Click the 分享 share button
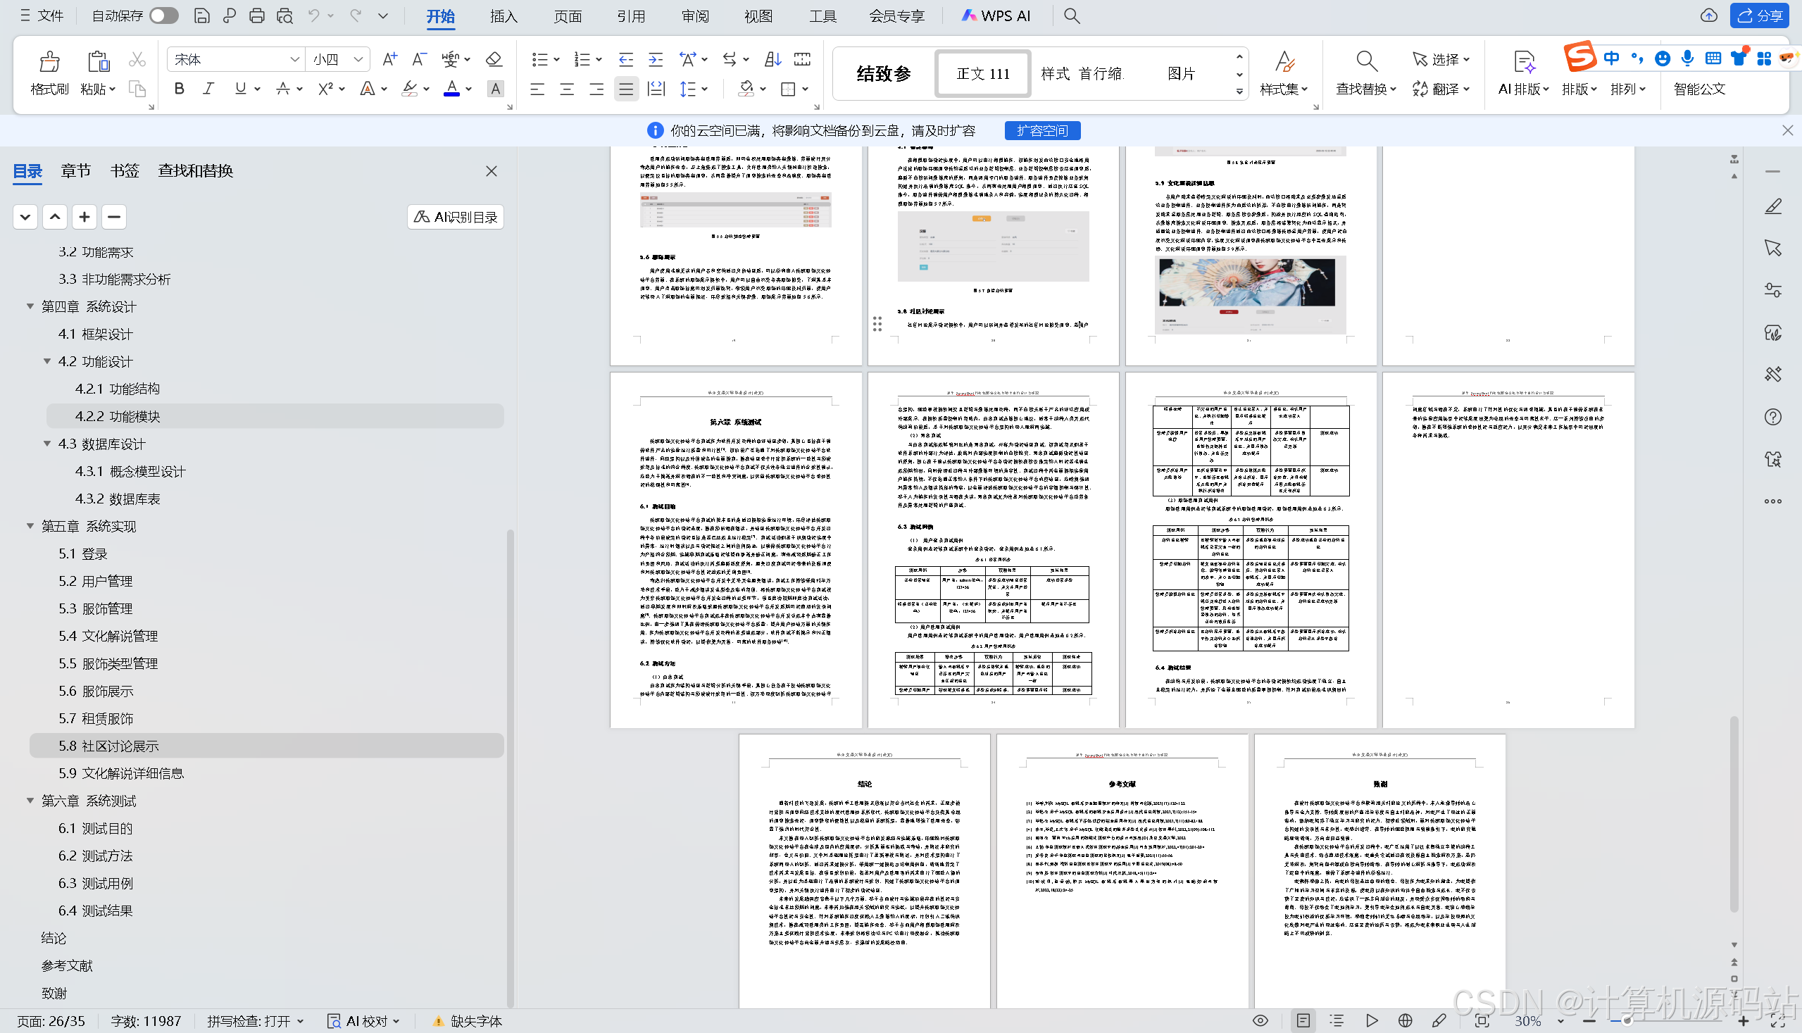This screenshot has width=1802, height=1033. (x=1760, y=15)
